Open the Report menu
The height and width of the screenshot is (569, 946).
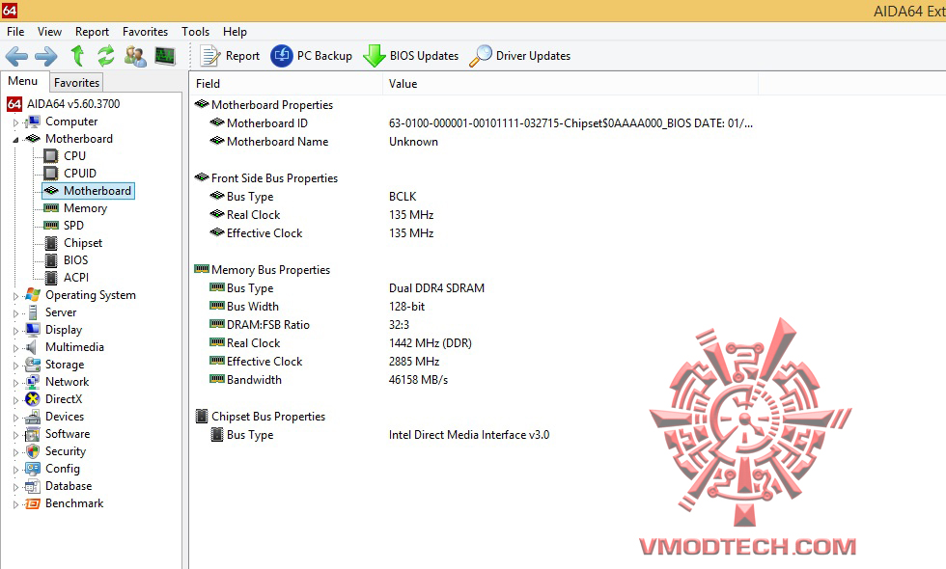[x=92, y=31]
